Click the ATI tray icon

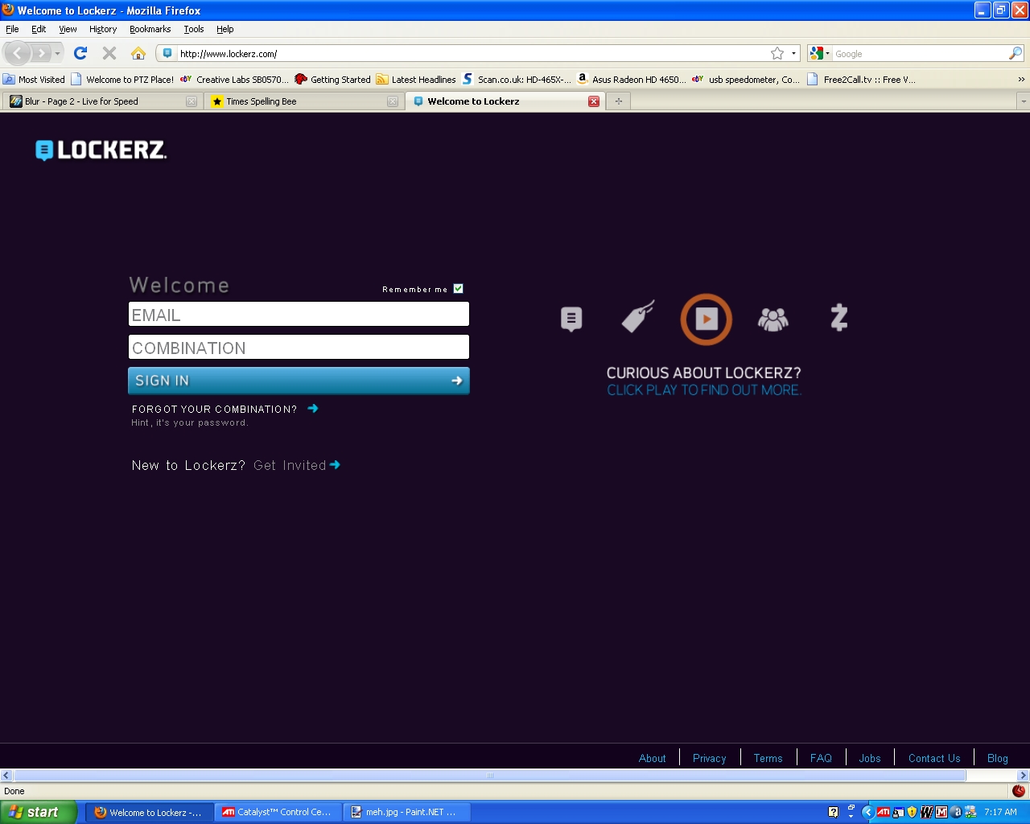pyautogui.click(x=884, y=812)
